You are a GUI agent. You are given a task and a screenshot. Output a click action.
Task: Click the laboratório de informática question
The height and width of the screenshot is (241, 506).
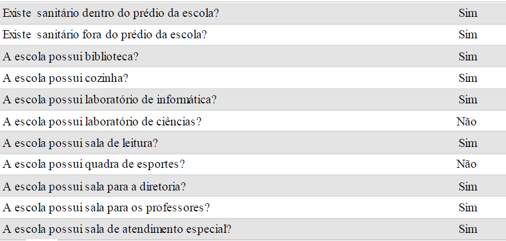pos(110,99)
